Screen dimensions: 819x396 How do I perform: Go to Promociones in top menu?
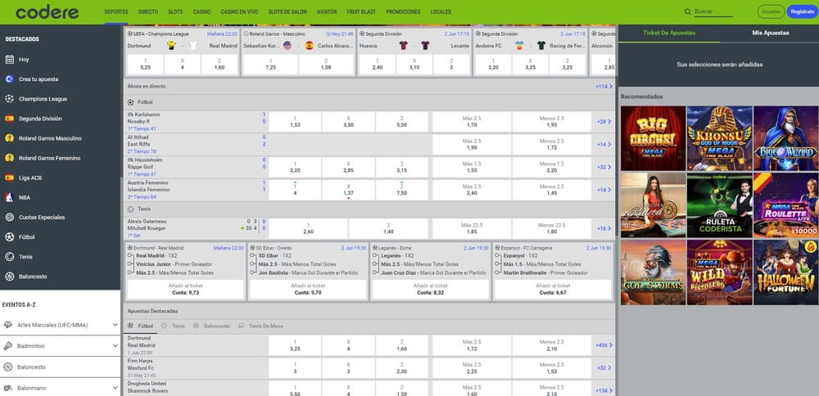pos(403,12)
